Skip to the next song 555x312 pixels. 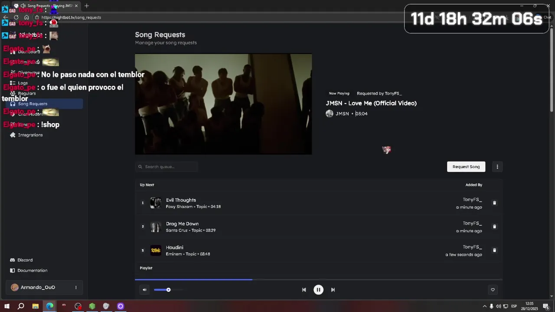(x=333, y=290)
